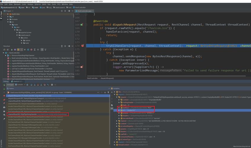Toggle Sort by Visibility in Structure toolbar
251x148 pixels.
(x=4, y=49)
